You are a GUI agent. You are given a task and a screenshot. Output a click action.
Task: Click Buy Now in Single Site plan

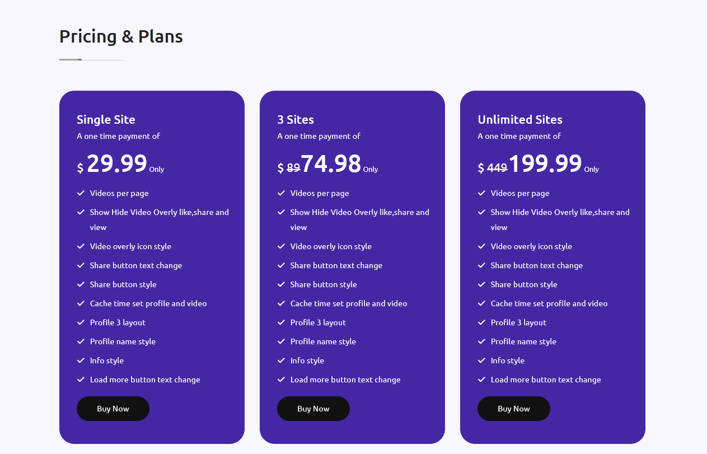(x=113, y=409)
